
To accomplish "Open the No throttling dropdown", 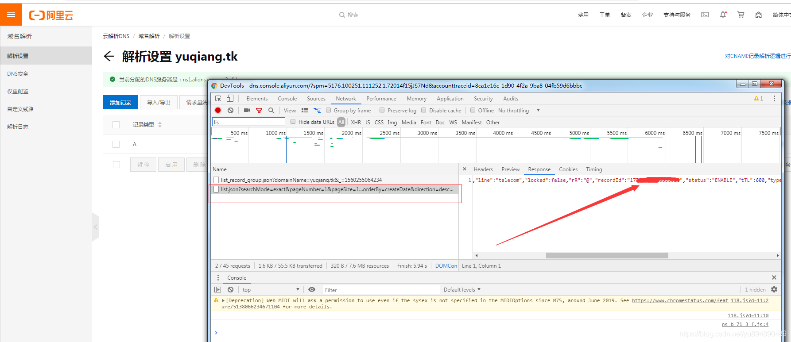I will click(x=519, y=110).
